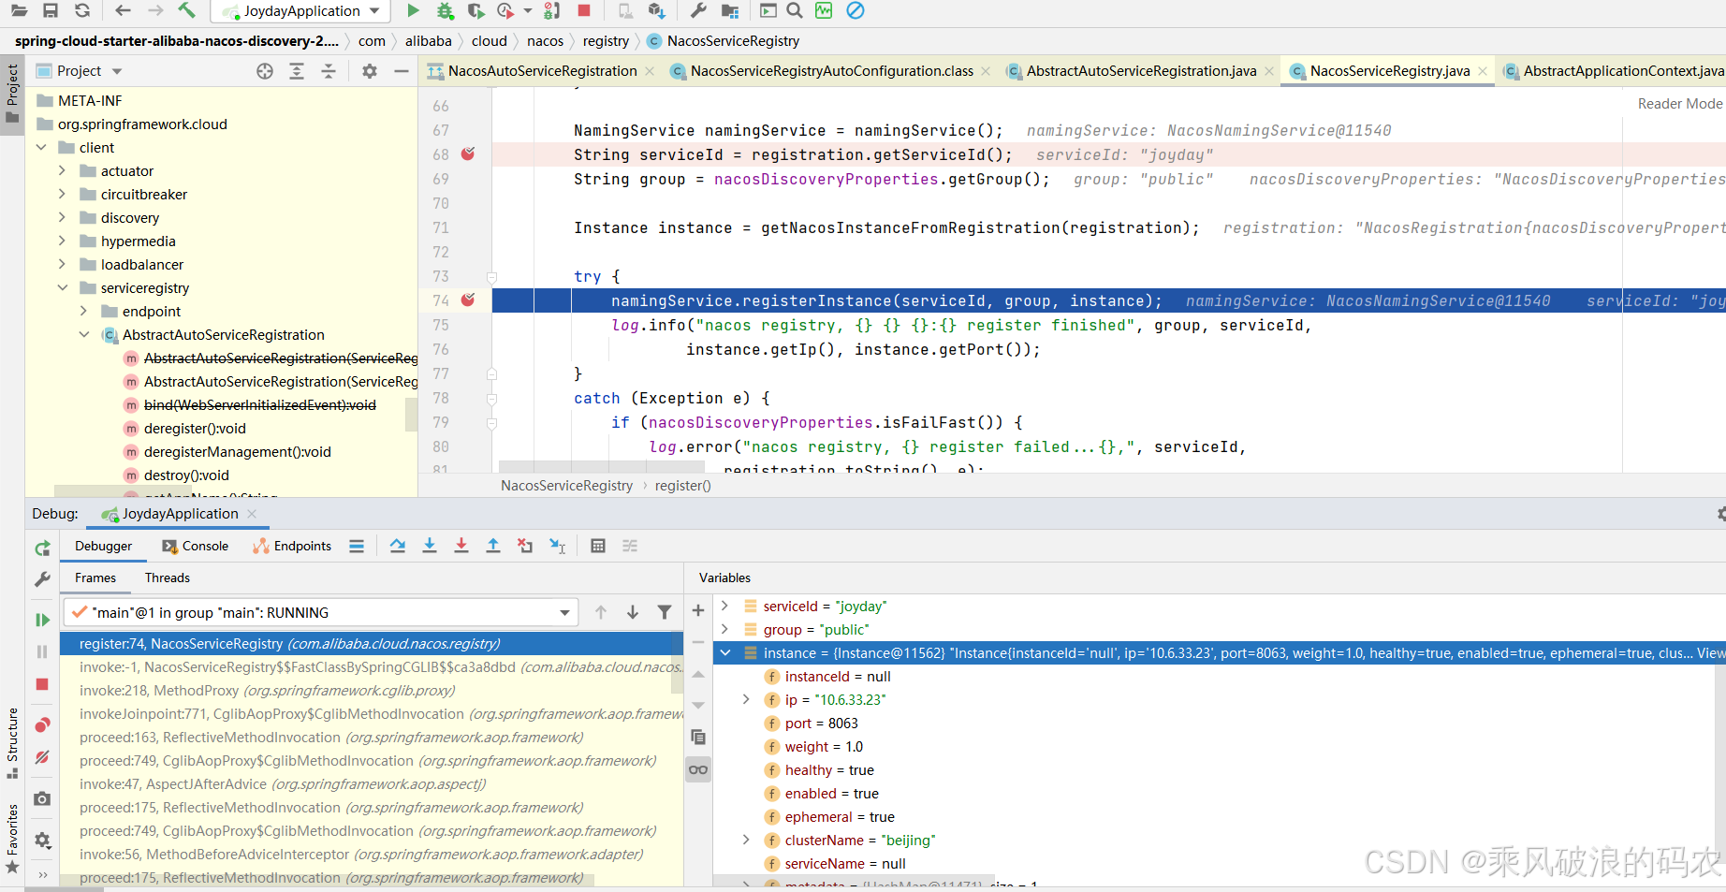
Task: Open the JoydayApplication run configuration dropdown
Action: tap(301, 11)
